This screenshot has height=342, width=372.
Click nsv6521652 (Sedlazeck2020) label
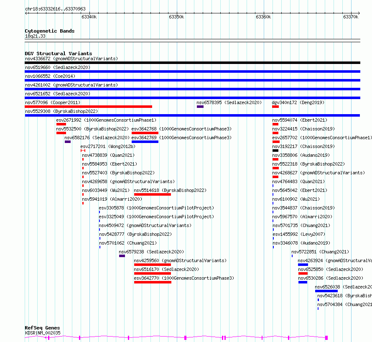point(58,94)
